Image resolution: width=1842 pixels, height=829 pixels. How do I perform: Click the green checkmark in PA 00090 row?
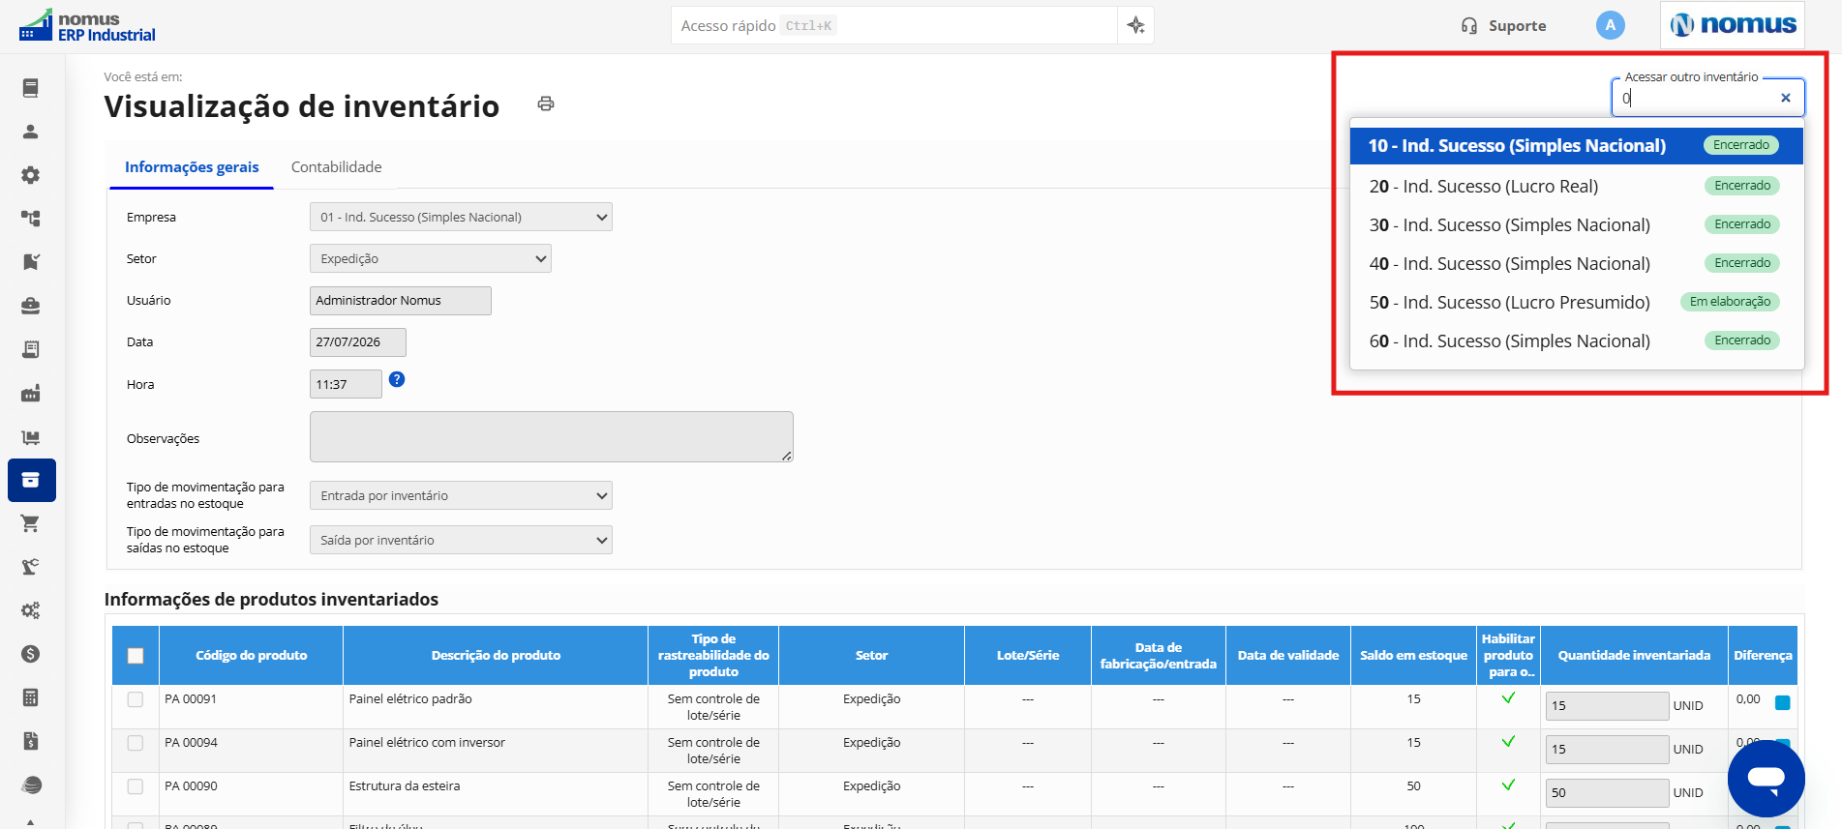1508,785
